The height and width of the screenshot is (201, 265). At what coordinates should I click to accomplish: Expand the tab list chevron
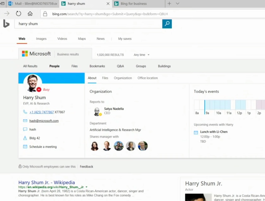[x=177, y=3]
